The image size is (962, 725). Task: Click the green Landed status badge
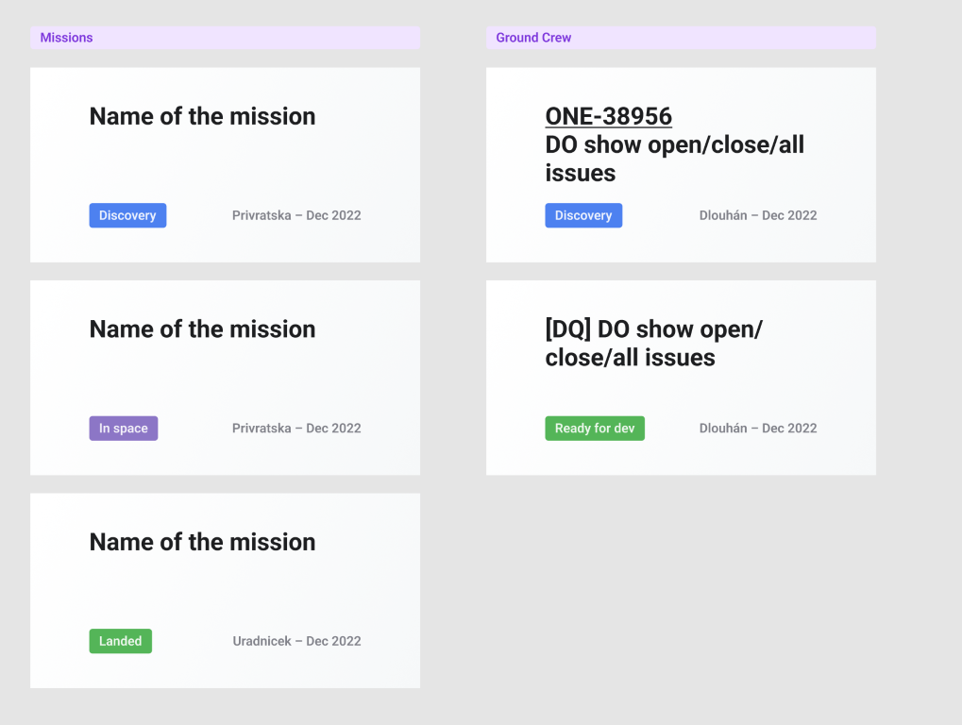coord(120,641)
